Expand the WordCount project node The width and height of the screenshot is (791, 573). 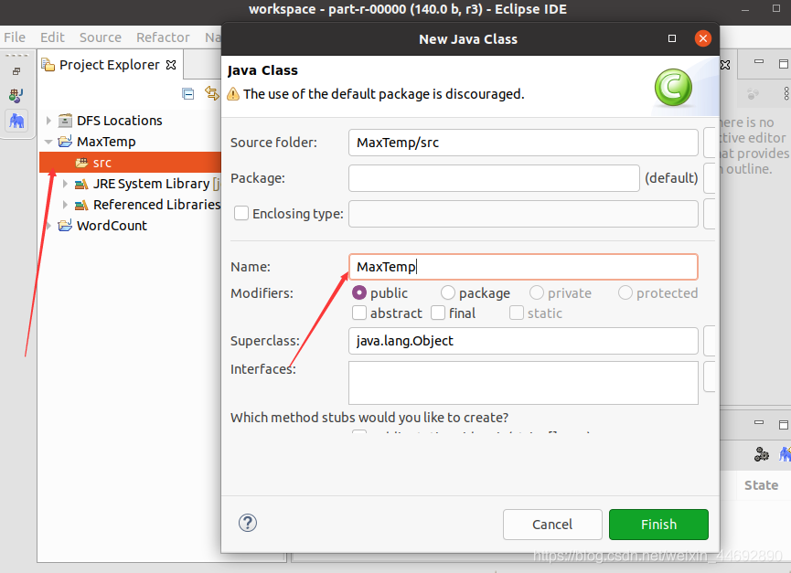[x=48, y=225]
